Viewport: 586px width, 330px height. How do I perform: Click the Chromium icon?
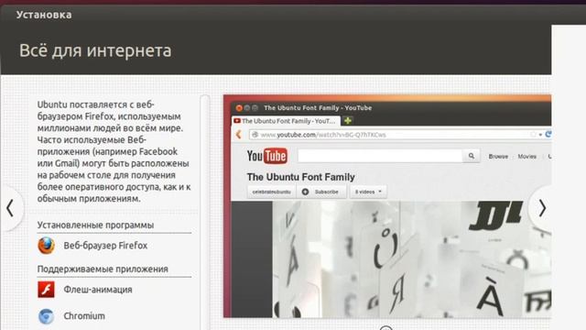(46, 315)
